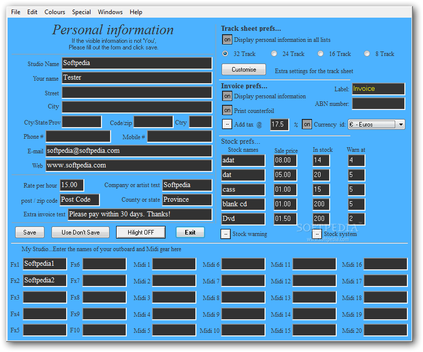Toggle the Currency on button
This screenshot has height=352, width=423.
[x=307, y=124]
